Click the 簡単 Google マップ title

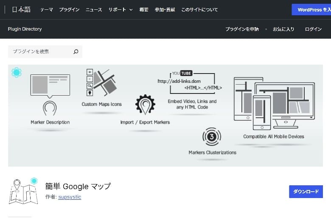click(78, 186)
